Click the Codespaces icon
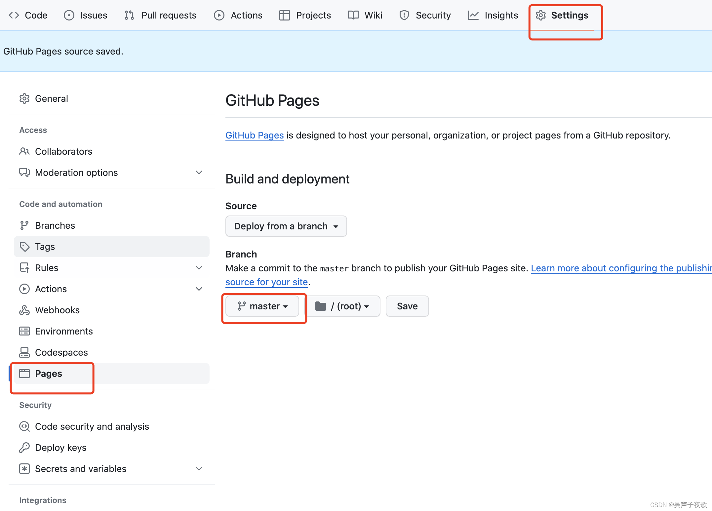The width and height of the screenshot is (712, 511). [x=24, y=352]
